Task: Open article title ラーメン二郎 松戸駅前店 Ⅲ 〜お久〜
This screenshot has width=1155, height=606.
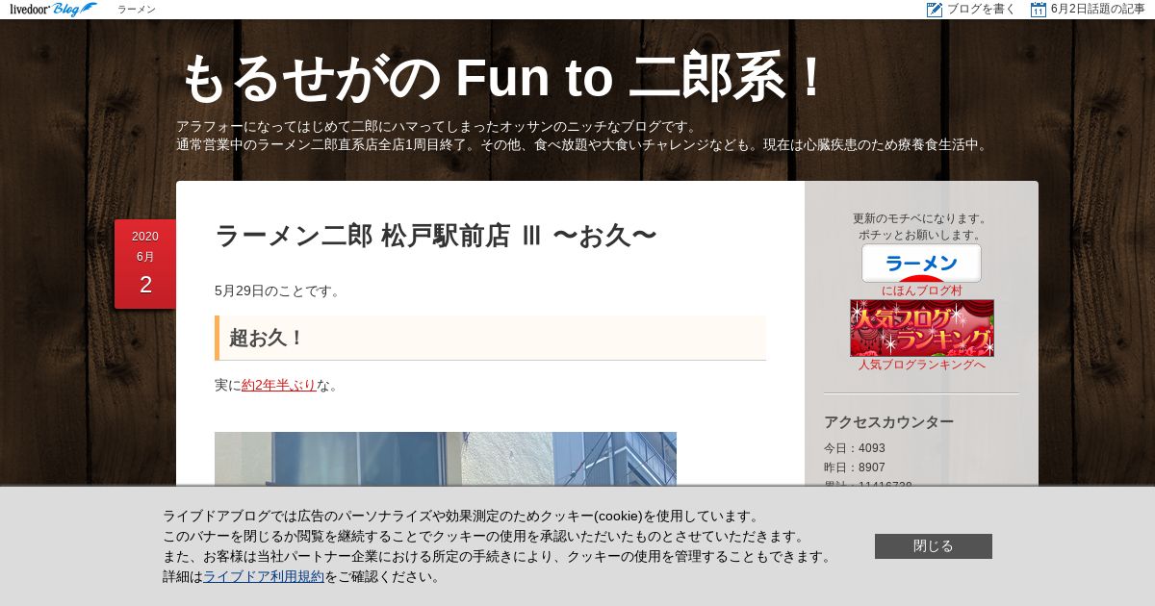Action: (x=436, y=236)
